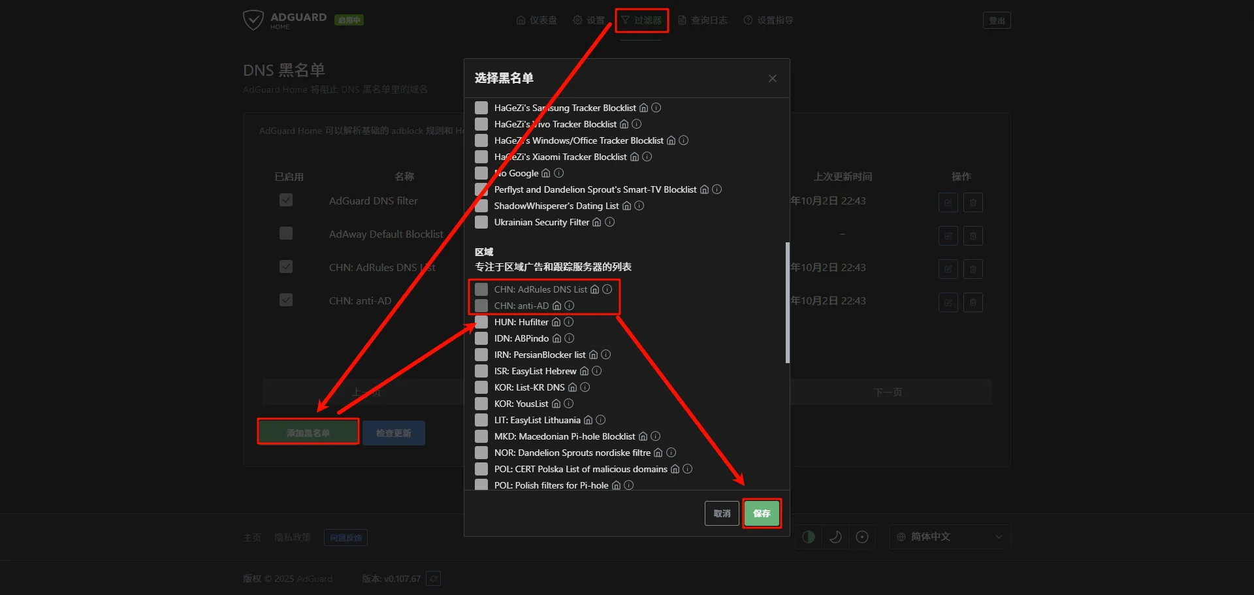The width and height of the screenshot is (1254, 595).
Task: Toggle the AdAway Default Blocklist enabled checkbox
Action: tap(286, 233)
